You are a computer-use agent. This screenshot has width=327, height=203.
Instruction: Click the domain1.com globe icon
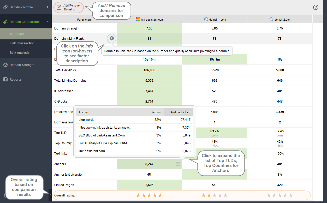pos(206,19)
